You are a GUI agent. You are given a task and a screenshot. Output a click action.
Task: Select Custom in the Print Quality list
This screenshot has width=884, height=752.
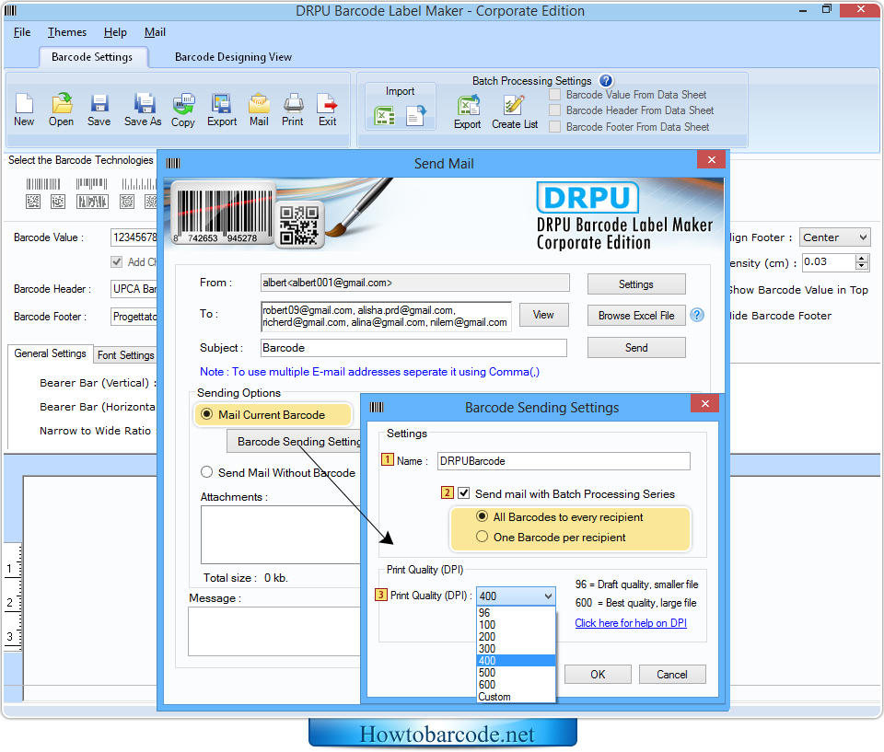494,697
